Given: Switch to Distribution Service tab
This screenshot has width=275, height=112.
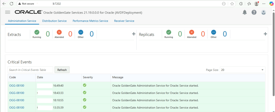Looking at the screenshot, I should click(x=54, y=21).
